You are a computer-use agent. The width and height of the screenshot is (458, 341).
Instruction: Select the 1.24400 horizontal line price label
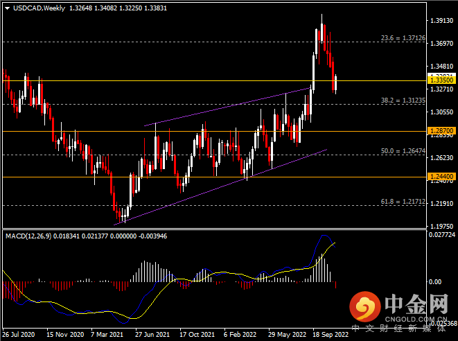(441, 177)
